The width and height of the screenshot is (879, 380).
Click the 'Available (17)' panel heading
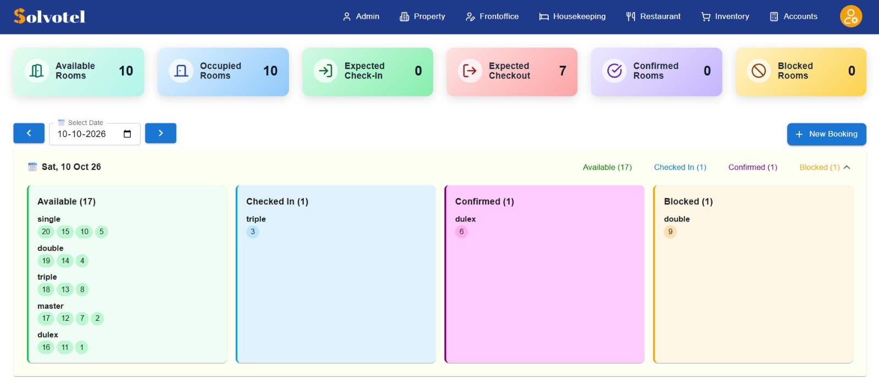[x=66, y=202]
